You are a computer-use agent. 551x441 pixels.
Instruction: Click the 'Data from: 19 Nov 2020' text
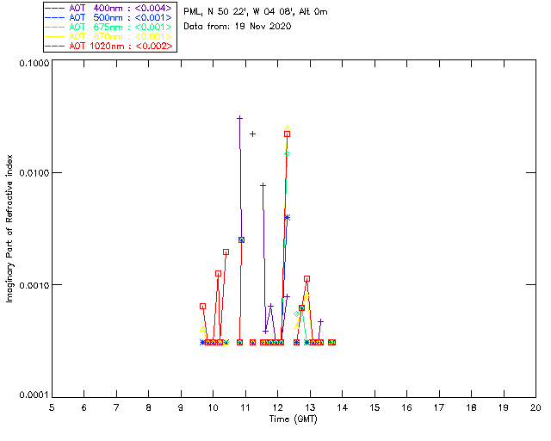238,26
